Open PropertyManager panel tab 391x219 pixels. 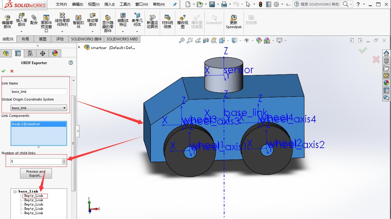click(18, 53)
